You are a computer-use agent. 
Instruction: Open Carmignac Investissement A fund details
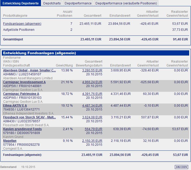24,82
